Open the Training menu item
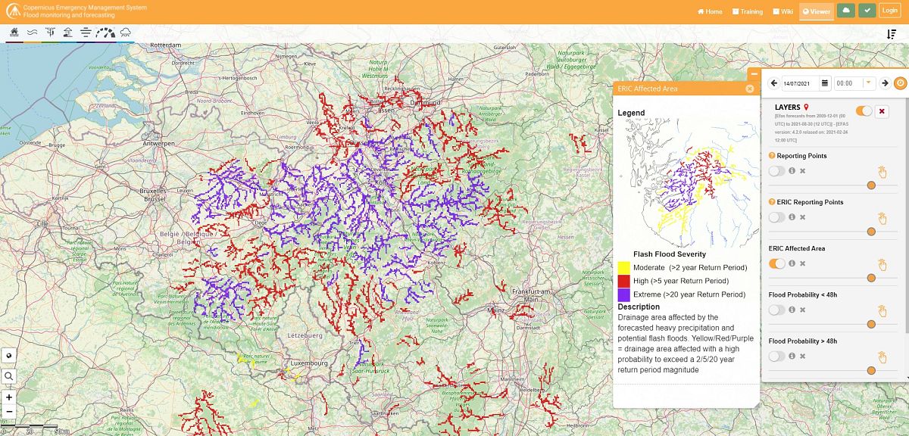This screenshot has height=436, width=909. [x=747, y=11]
